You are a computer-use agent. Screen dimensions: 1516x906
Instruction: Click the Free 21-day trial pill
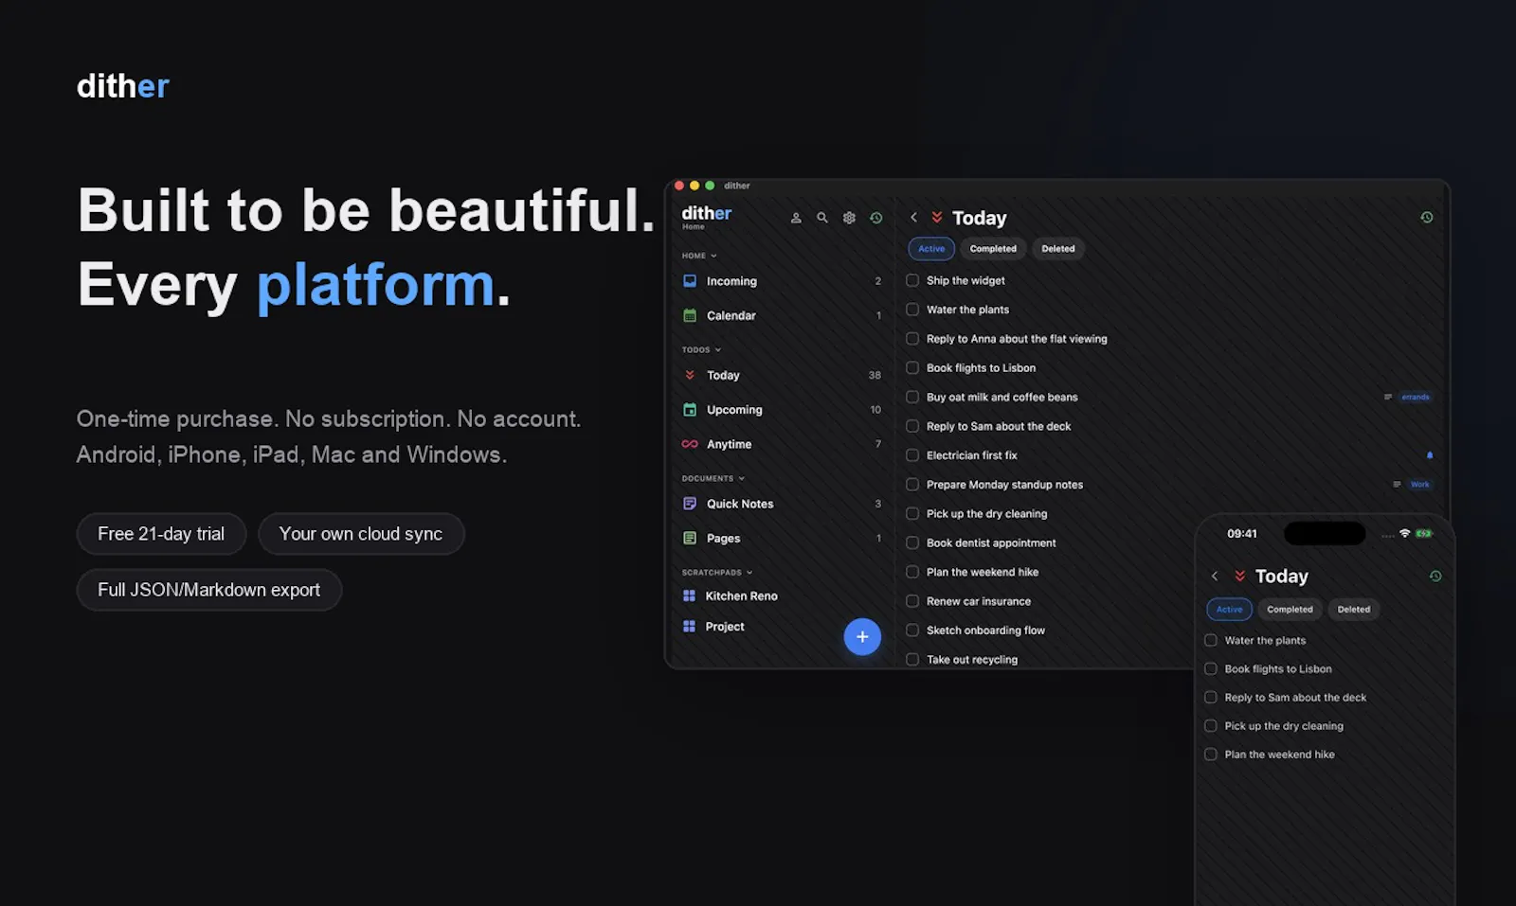161,534
